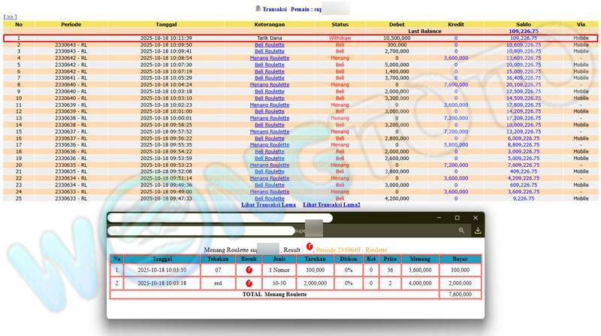Image resolution: width=601 pixels, height=336 pixels.
Task: Open Beli Roulette link at 09:58:25
Action: point(270,125)
